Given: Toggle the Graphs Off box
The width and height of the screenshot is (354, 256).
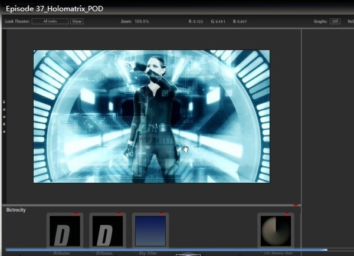Looking at the screenshot, I should tap(335, 21).
